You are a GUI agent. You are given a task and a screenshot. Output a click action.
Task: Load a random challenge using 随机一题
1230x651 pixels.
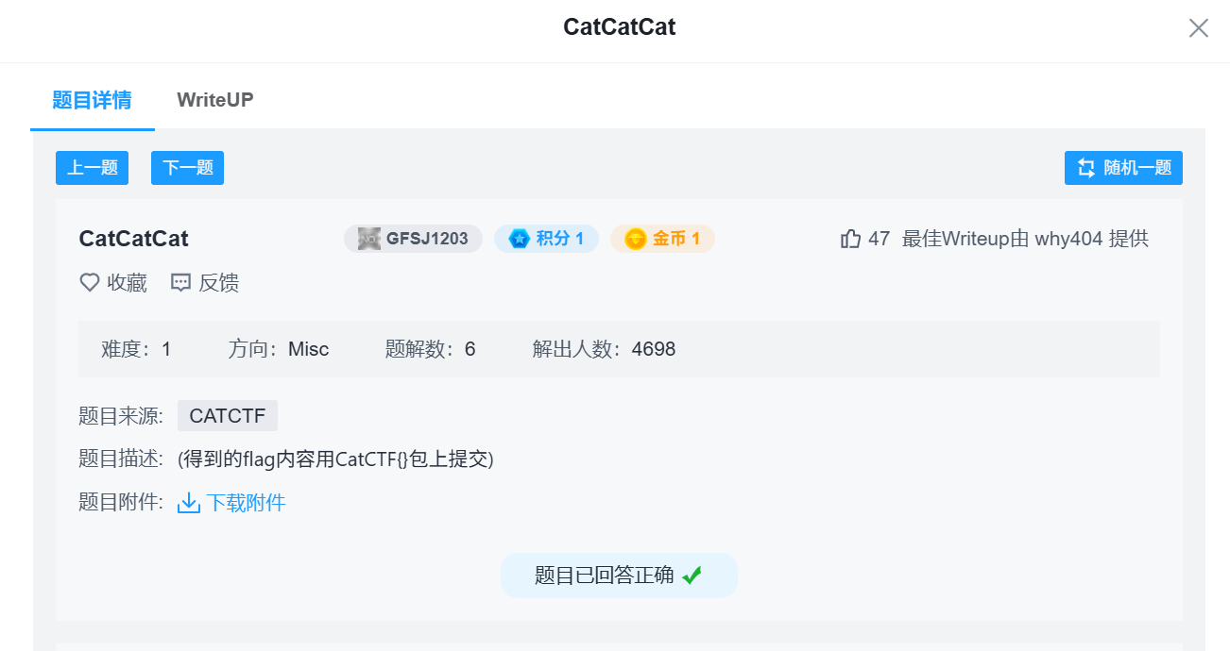pyautogui.click(x=1123, y=167)
